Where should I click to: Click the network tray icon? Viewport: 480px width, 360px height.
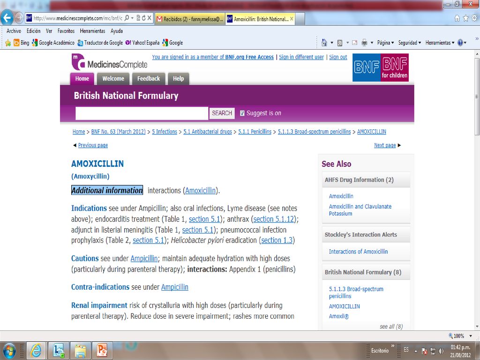(x=433, y=351)
